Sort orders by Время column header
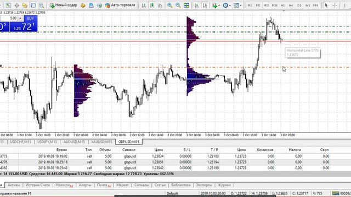 point(61,150)
